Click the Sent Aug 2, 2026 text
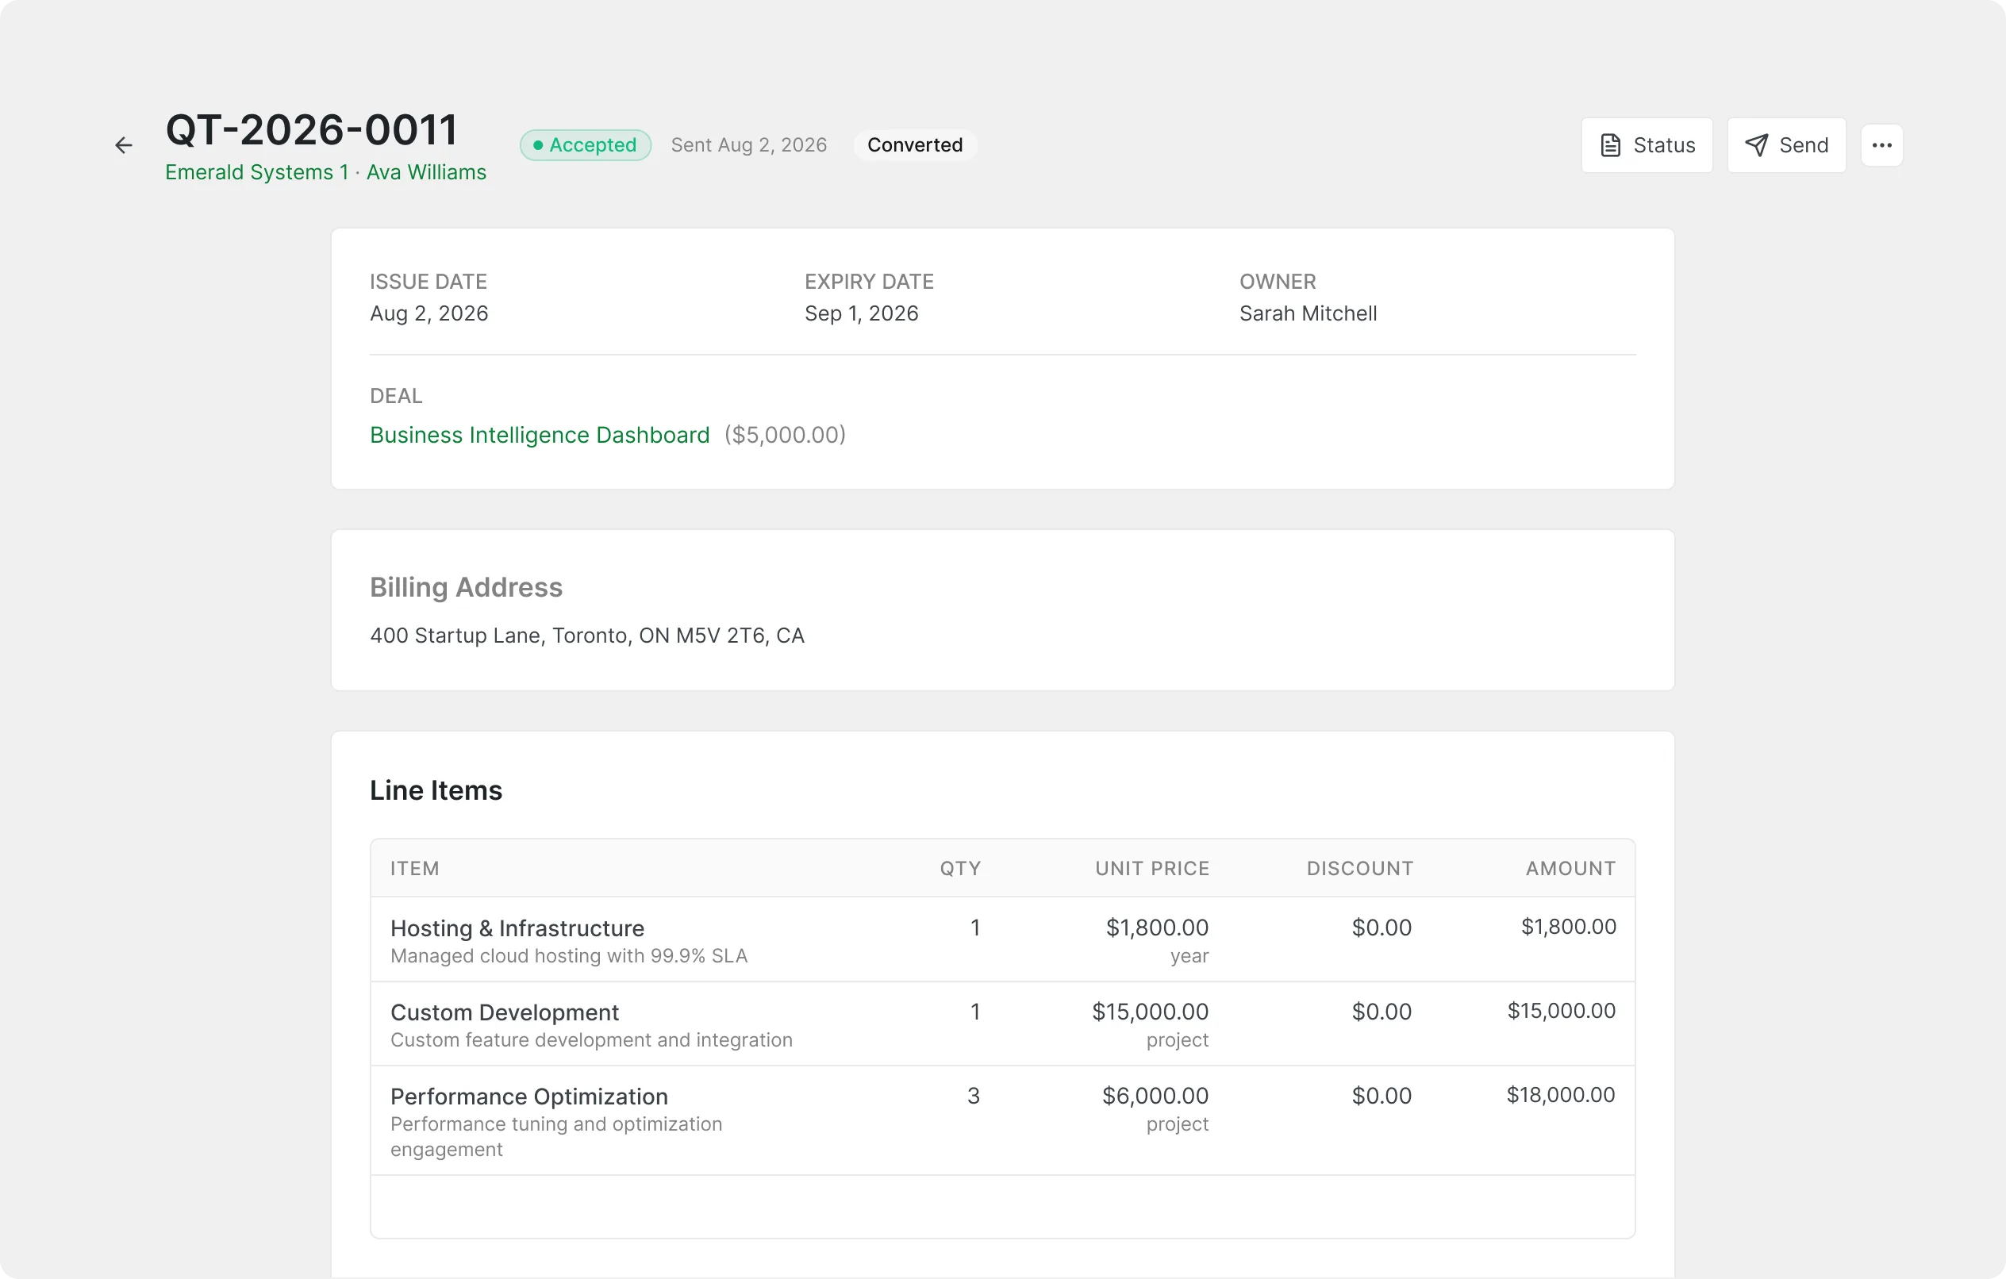2006x1279 pixels. tap(749, 145)
